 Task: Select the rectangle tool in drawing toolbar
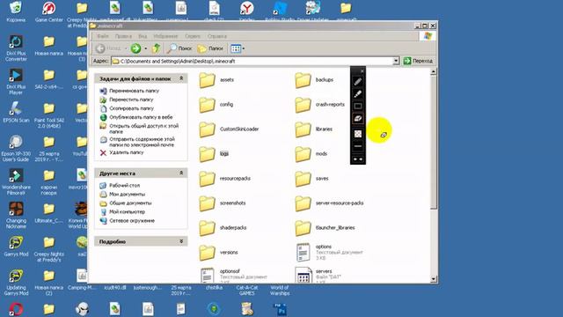click(x=358, y=106)
